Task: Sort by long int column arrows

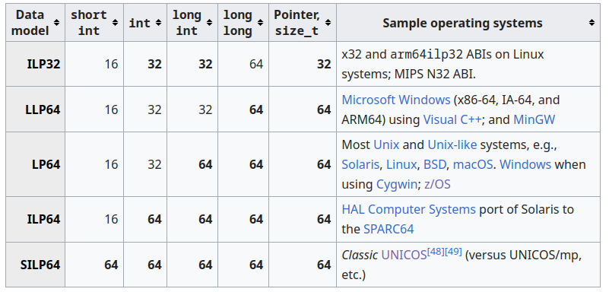Action: (209, 23)
